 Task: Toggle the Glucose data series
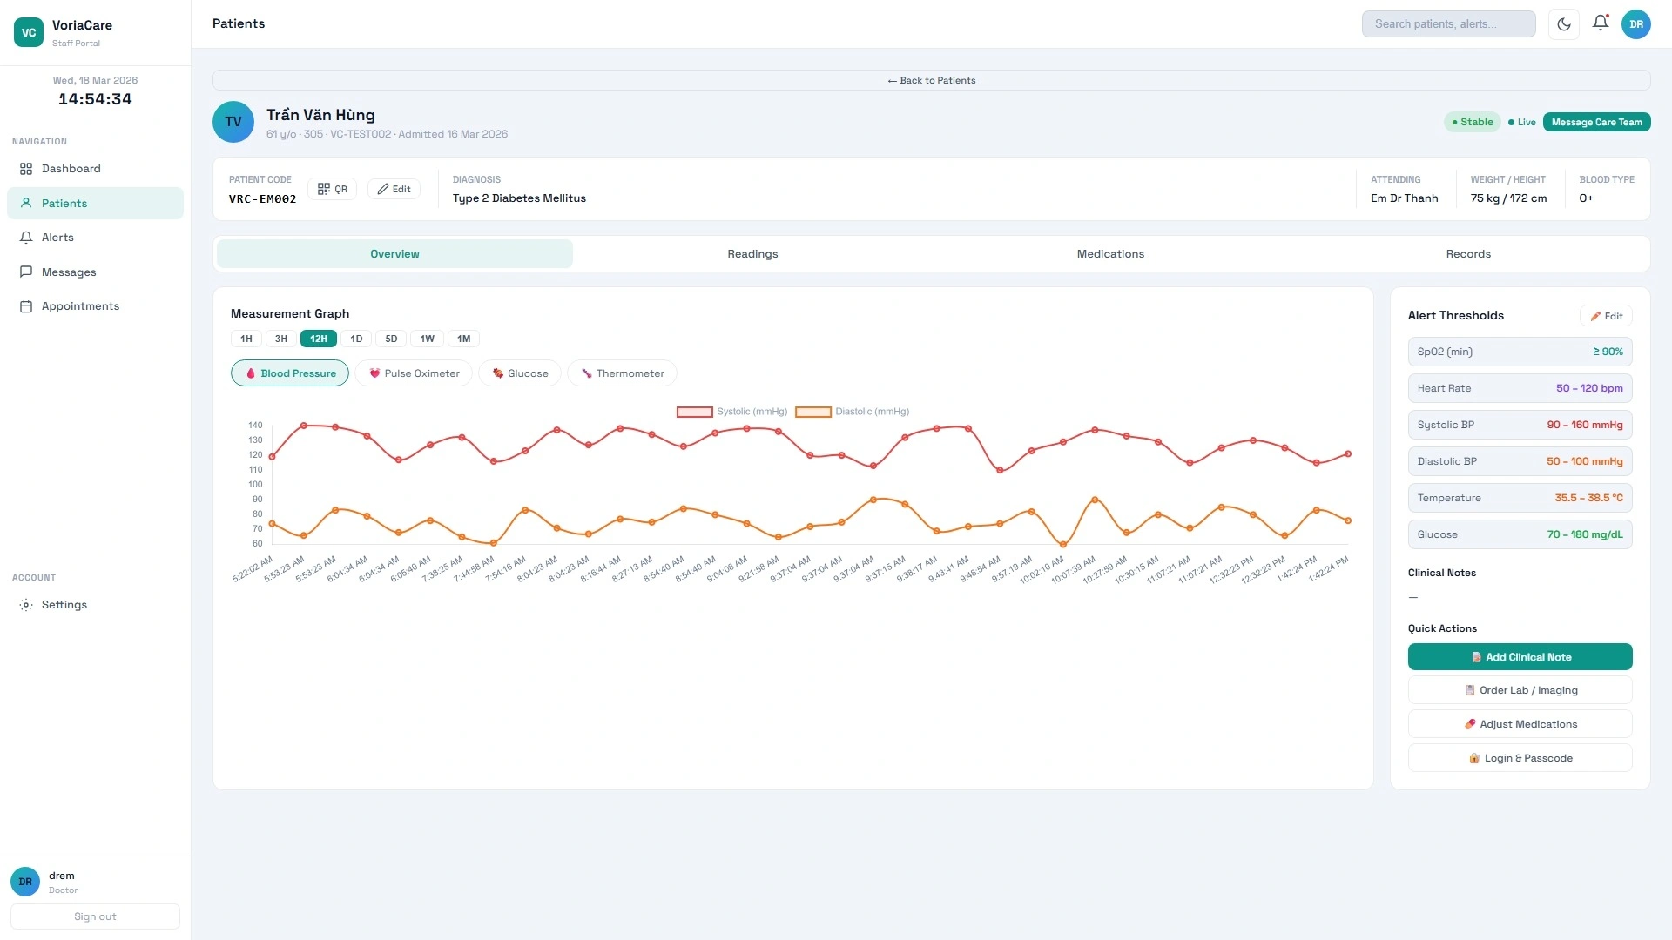[519, 373]
